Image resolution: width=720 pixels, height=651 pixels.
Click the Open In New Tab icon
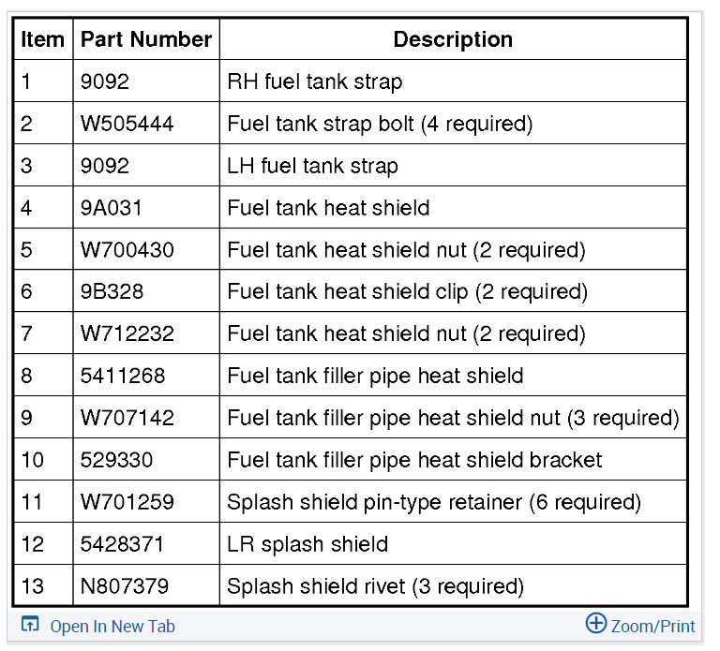(30, 625)
